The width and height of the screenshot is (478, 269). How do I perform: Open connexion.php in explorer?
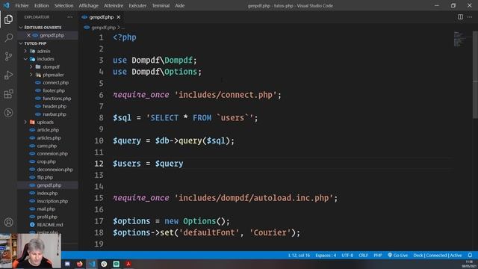click(x=52, y=154)
